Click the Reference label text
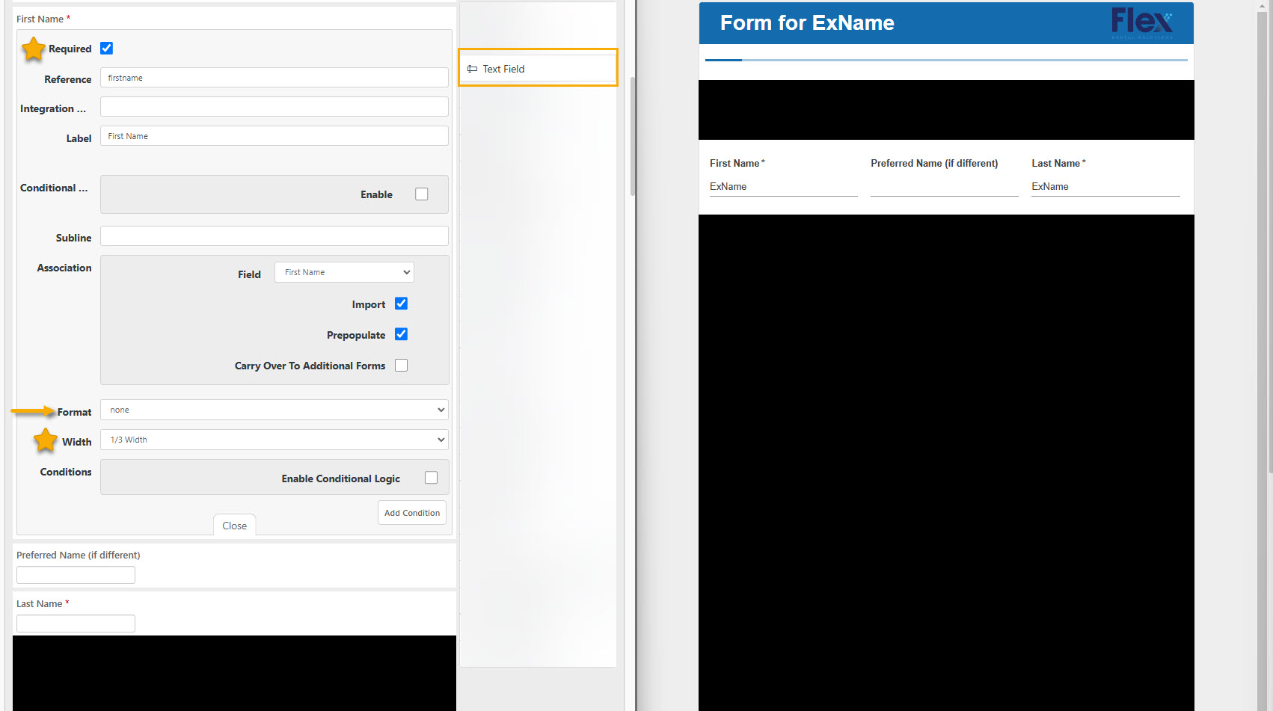 [x=68, y=79]
